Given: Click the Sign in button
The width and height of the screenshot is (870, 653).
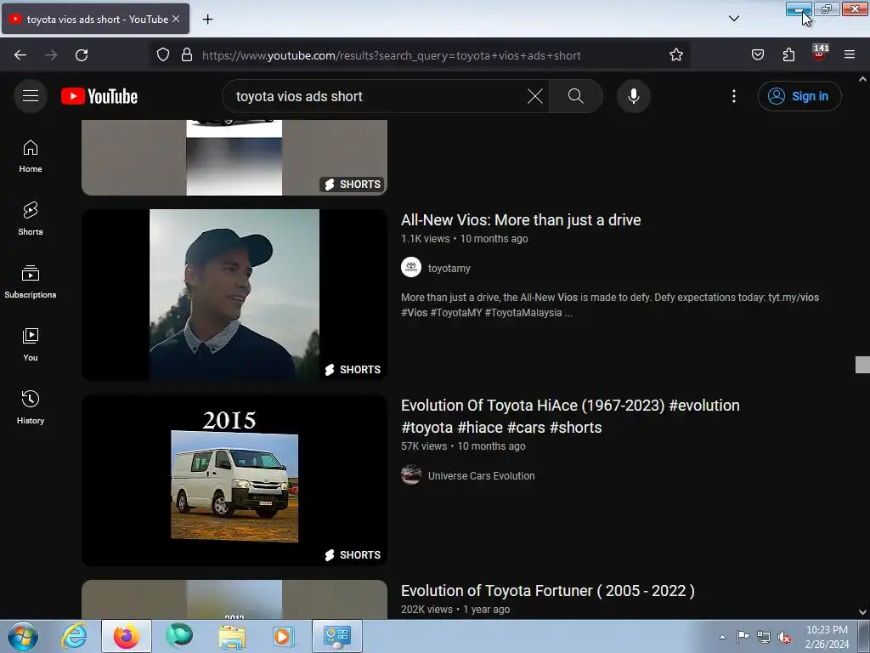Looking at the screenshot, I should pos(799,96).
